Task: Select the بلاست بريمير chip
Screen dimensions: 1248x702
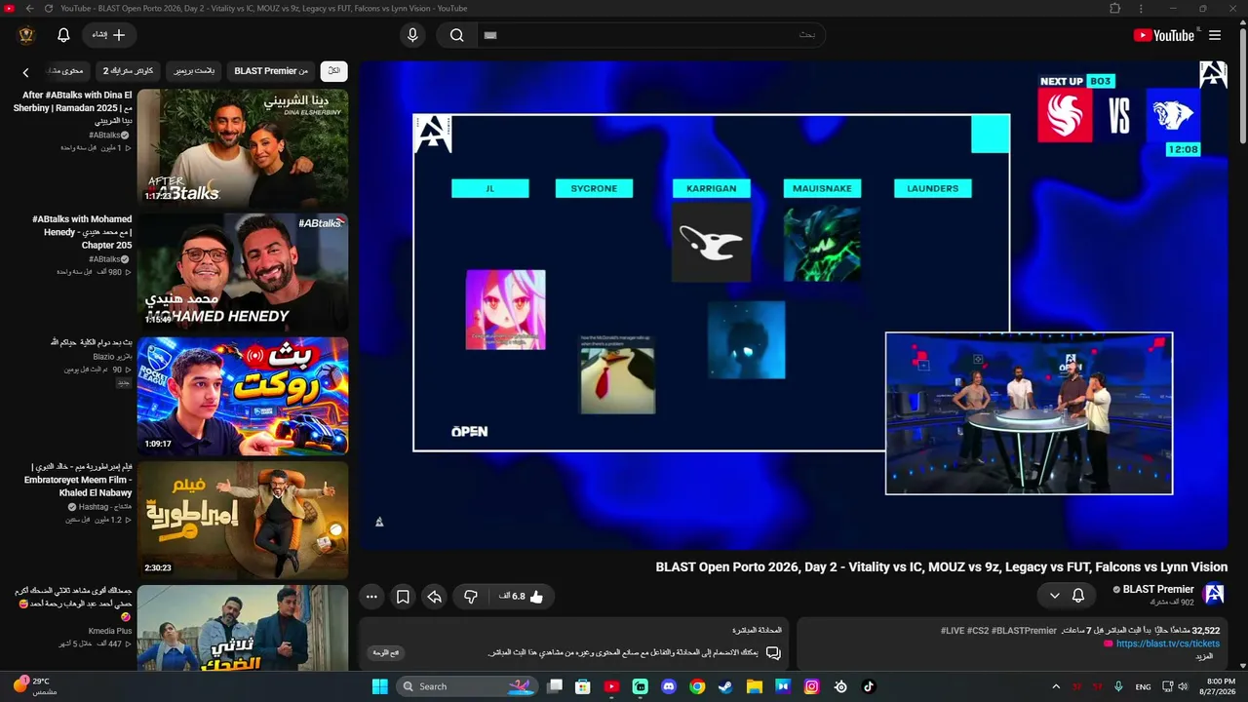Action: tap(195, 71)
